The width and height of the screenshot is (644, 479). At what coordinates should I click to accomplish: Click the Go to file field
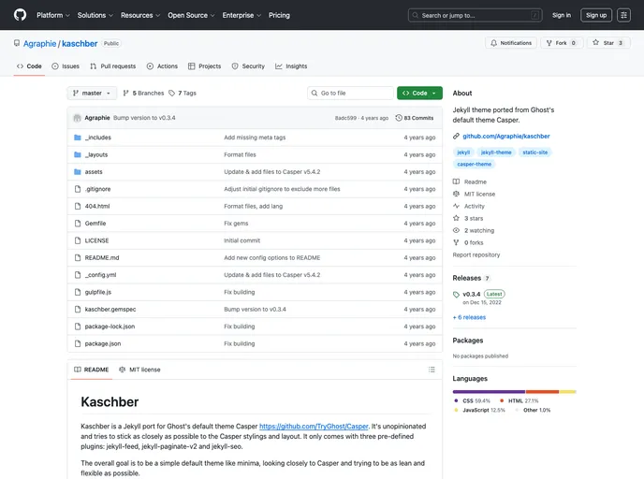pos(350,94)
